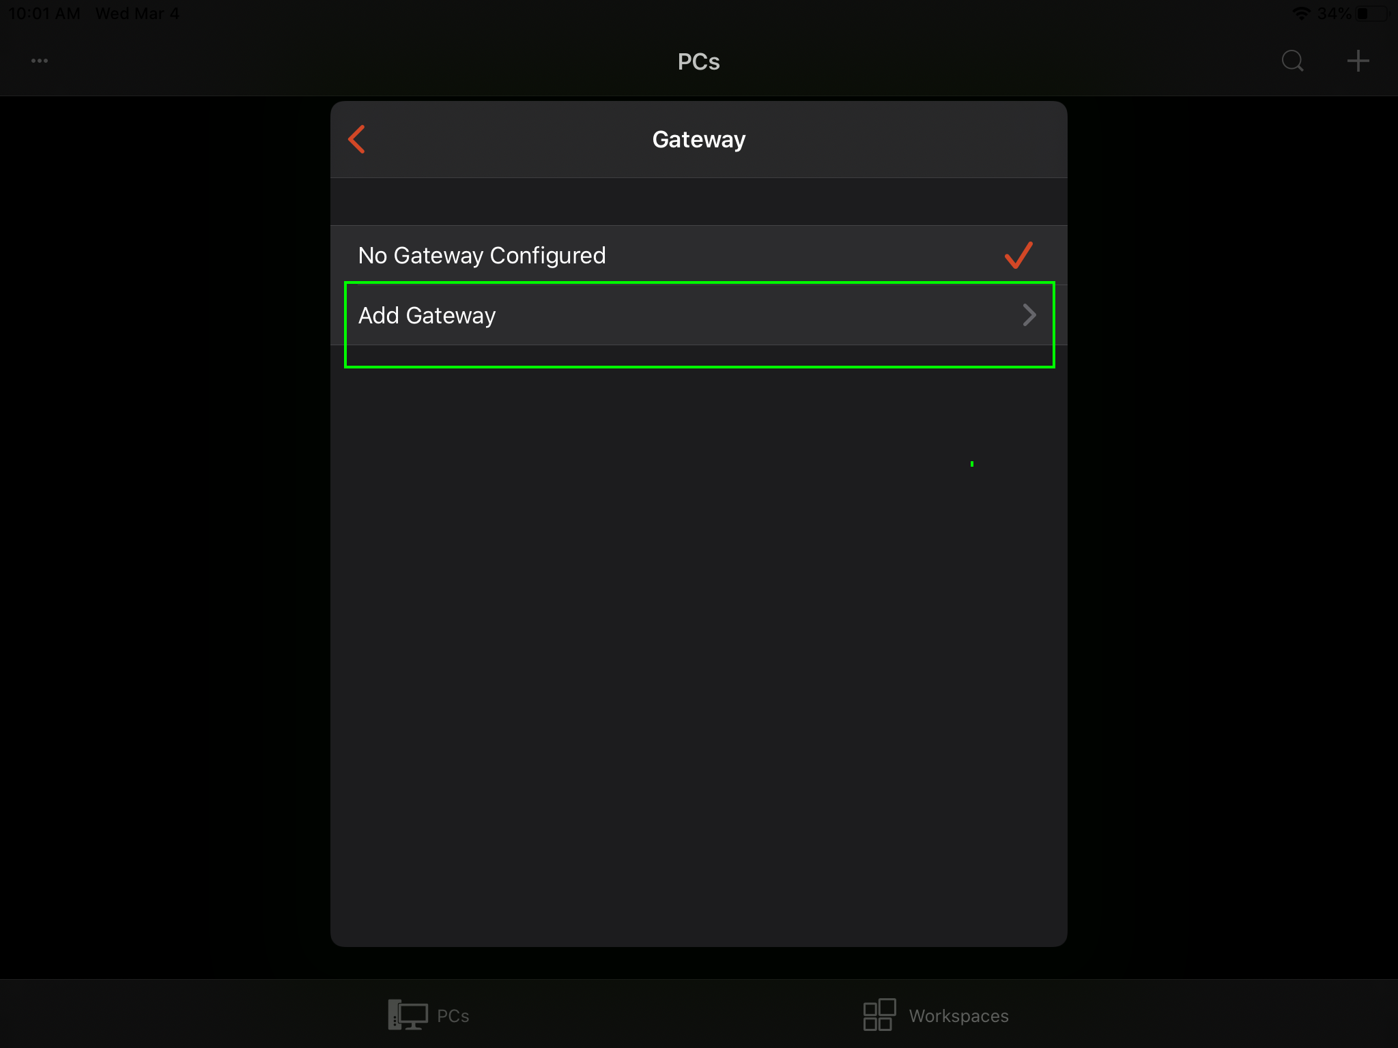Click the empty area below Add Gateway
The width and height of the screenshot is (1398, 1048).
tap(698, 614)
